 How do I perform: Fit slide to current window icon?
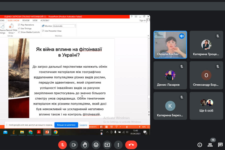(148, 127)
